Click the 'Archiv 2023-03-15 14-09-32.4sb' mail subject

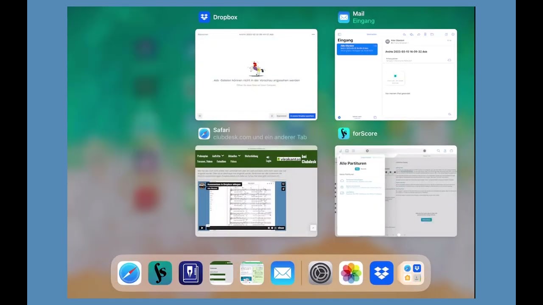(x=406, y=52)
